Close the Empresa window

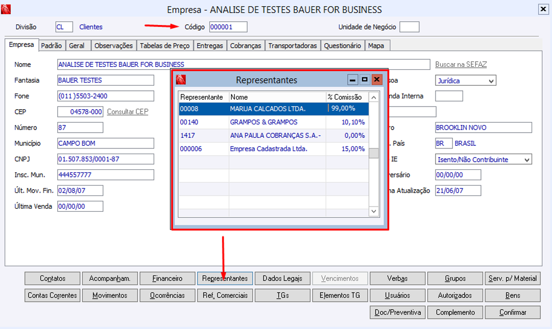(x=543, y=9)
